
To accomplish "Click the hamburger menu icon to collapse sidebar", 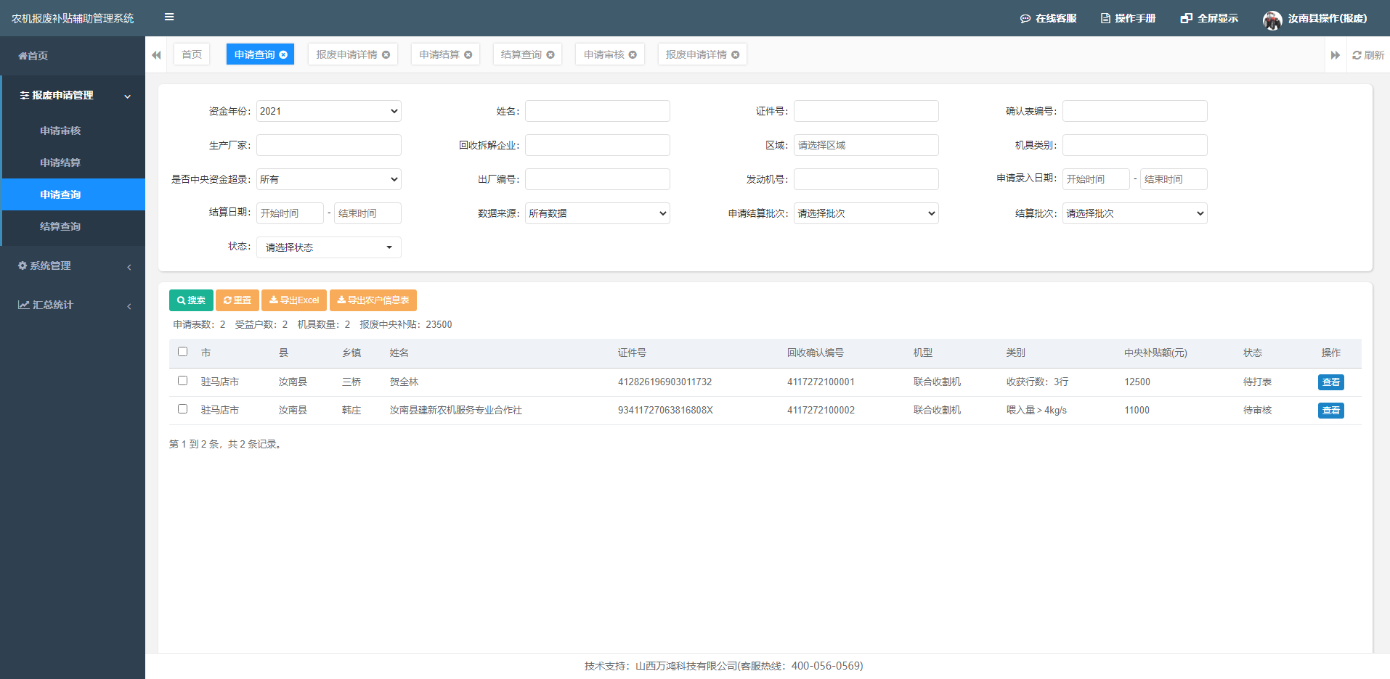I will point(169,17).
